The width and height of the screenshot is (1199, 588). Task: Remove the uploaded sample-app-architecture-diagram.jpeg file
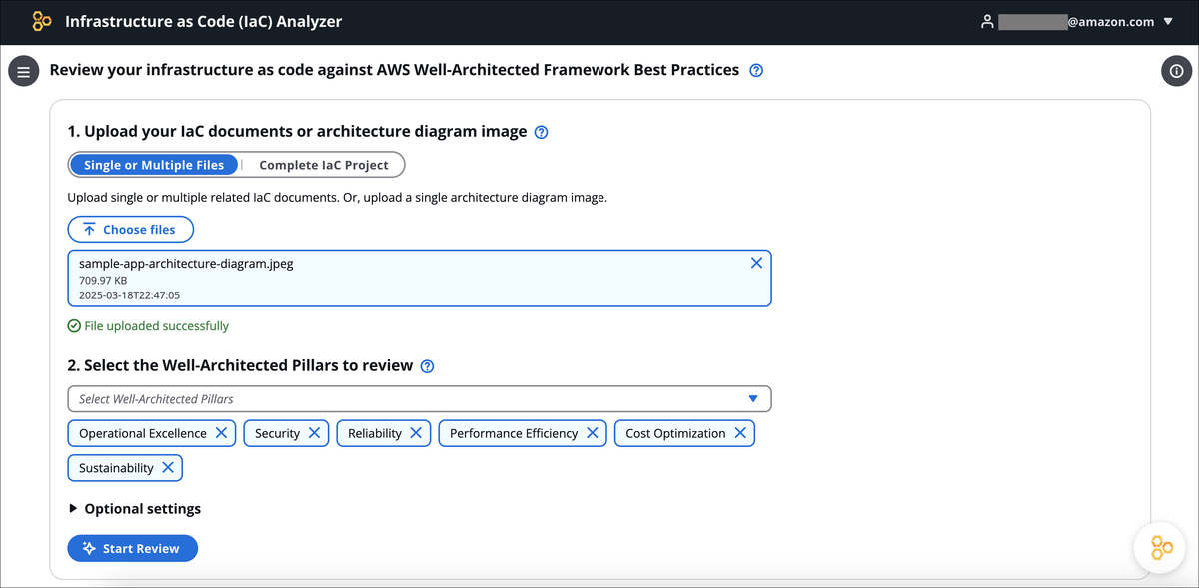tap(756, 263)
